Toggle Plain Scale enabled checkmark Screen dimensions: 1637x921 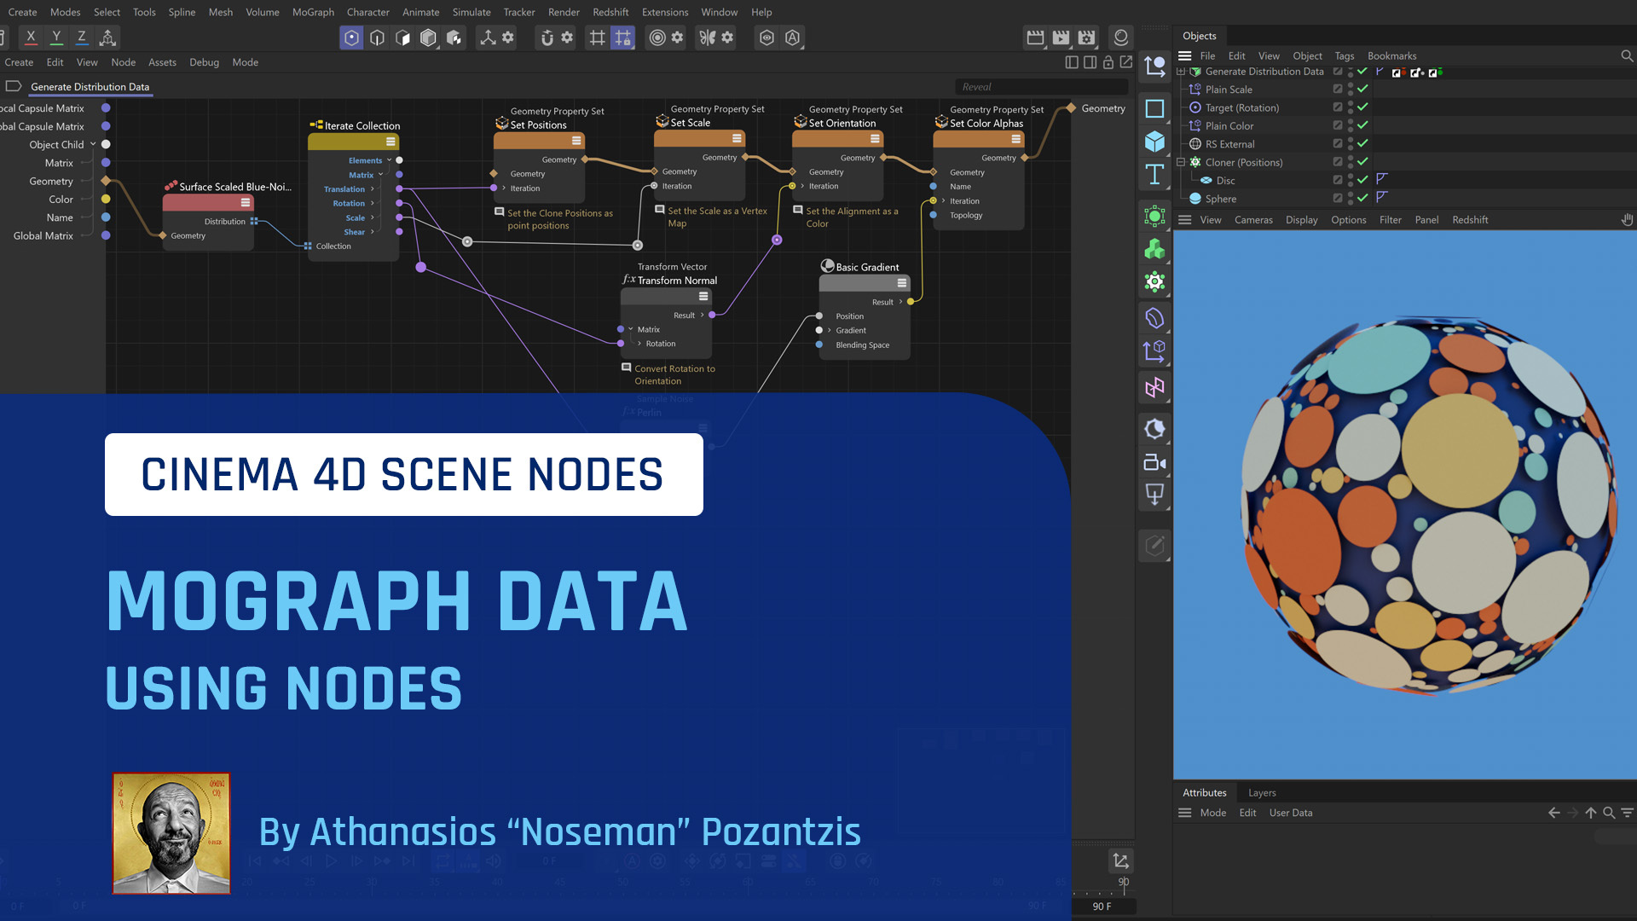(x=1362, y=90)
